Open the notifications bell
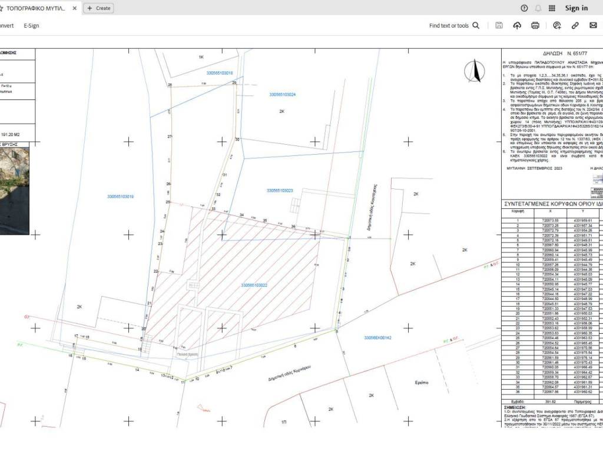 538,8
